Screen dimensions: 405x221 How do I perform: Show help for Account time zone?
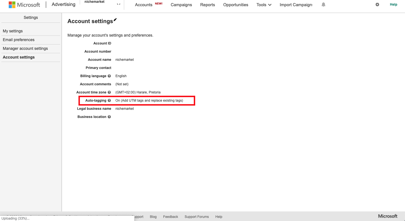coord(109,92)
